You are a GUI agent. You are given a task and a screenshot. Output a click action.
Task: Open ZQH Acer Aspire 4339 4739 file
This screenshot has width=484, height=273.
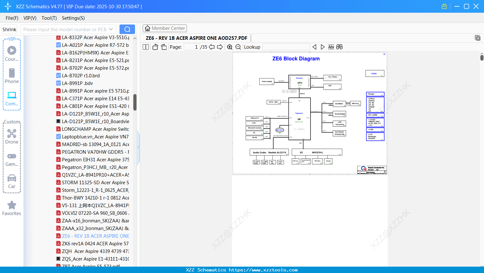(93, 251)
